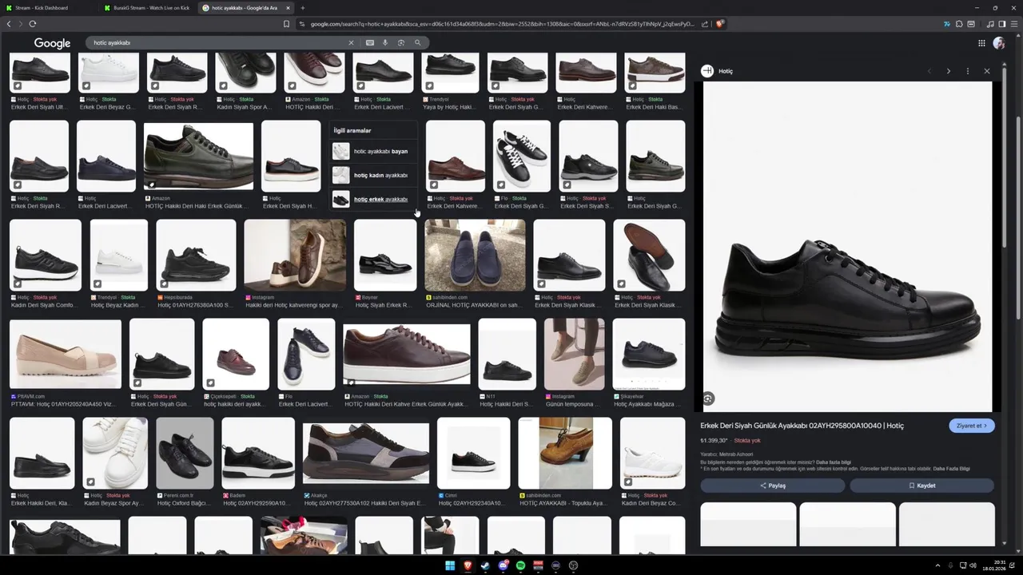This screenshot has height=575, width=1023.
Task: Submit search with the magnifier icon
Action: 417,42
